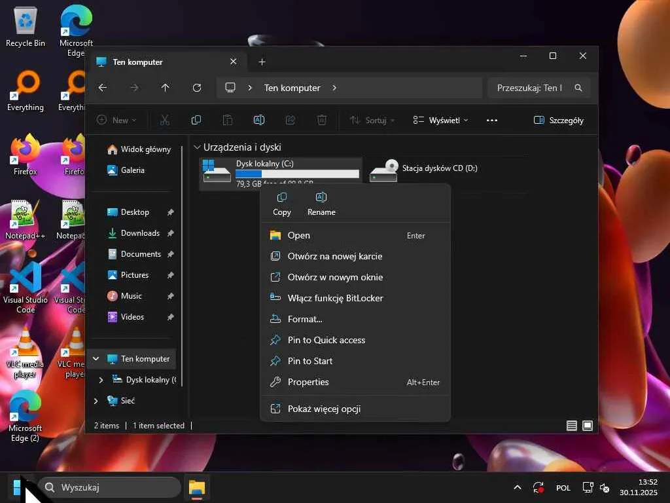Switch to details list view in status bar

(572, 426)
